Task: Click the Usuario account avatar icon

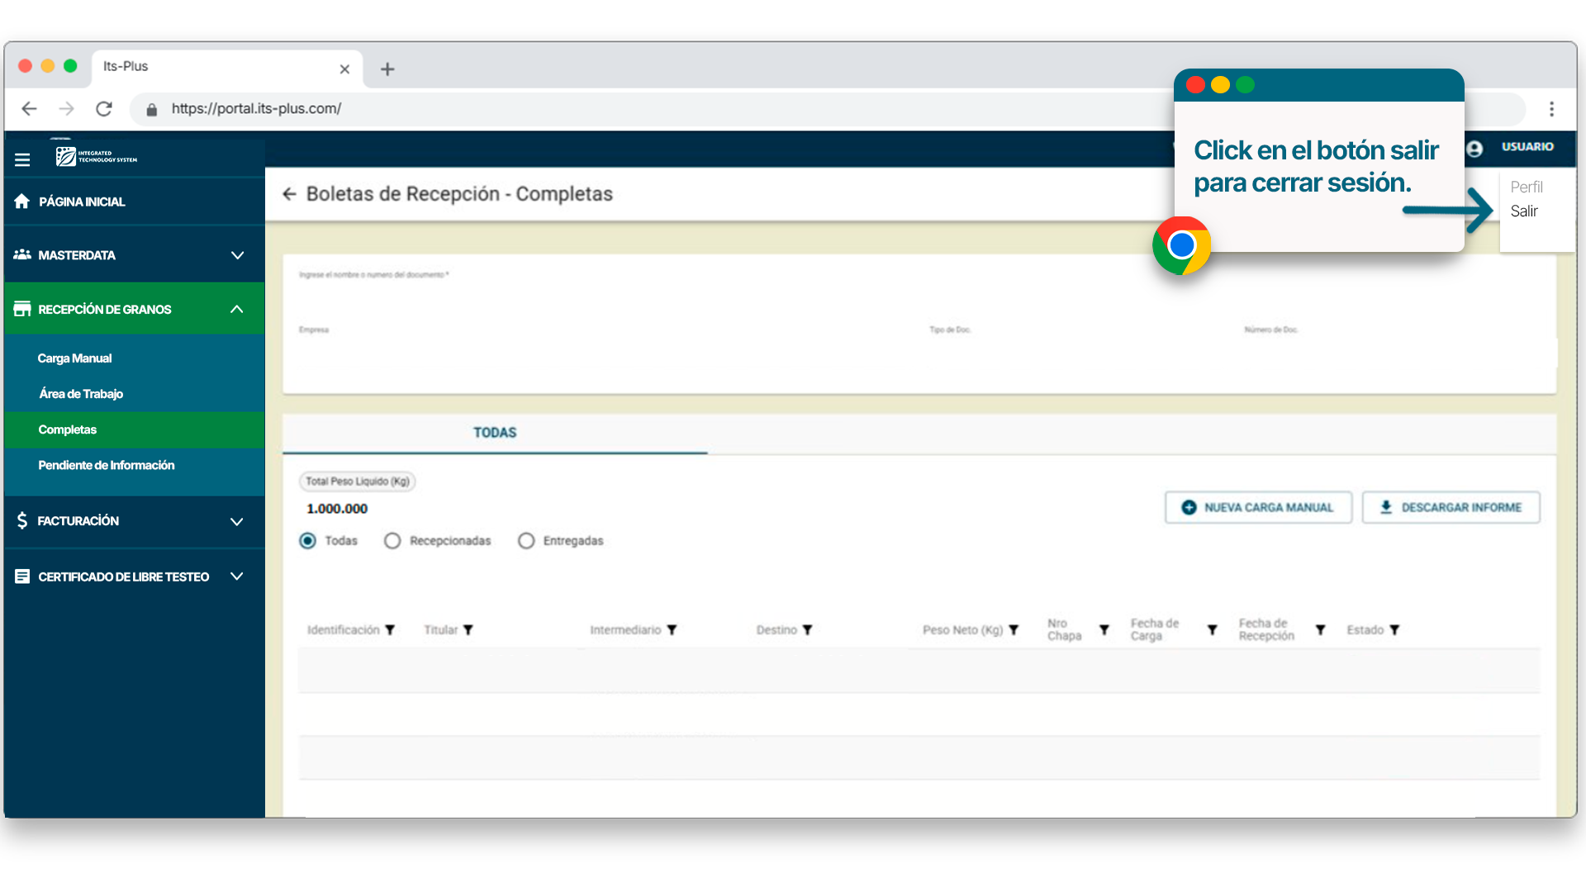Action: [1474, 148]
